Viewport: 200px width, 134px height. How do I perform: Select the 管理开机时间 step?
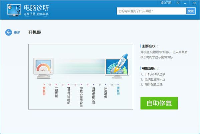(69, 95)
